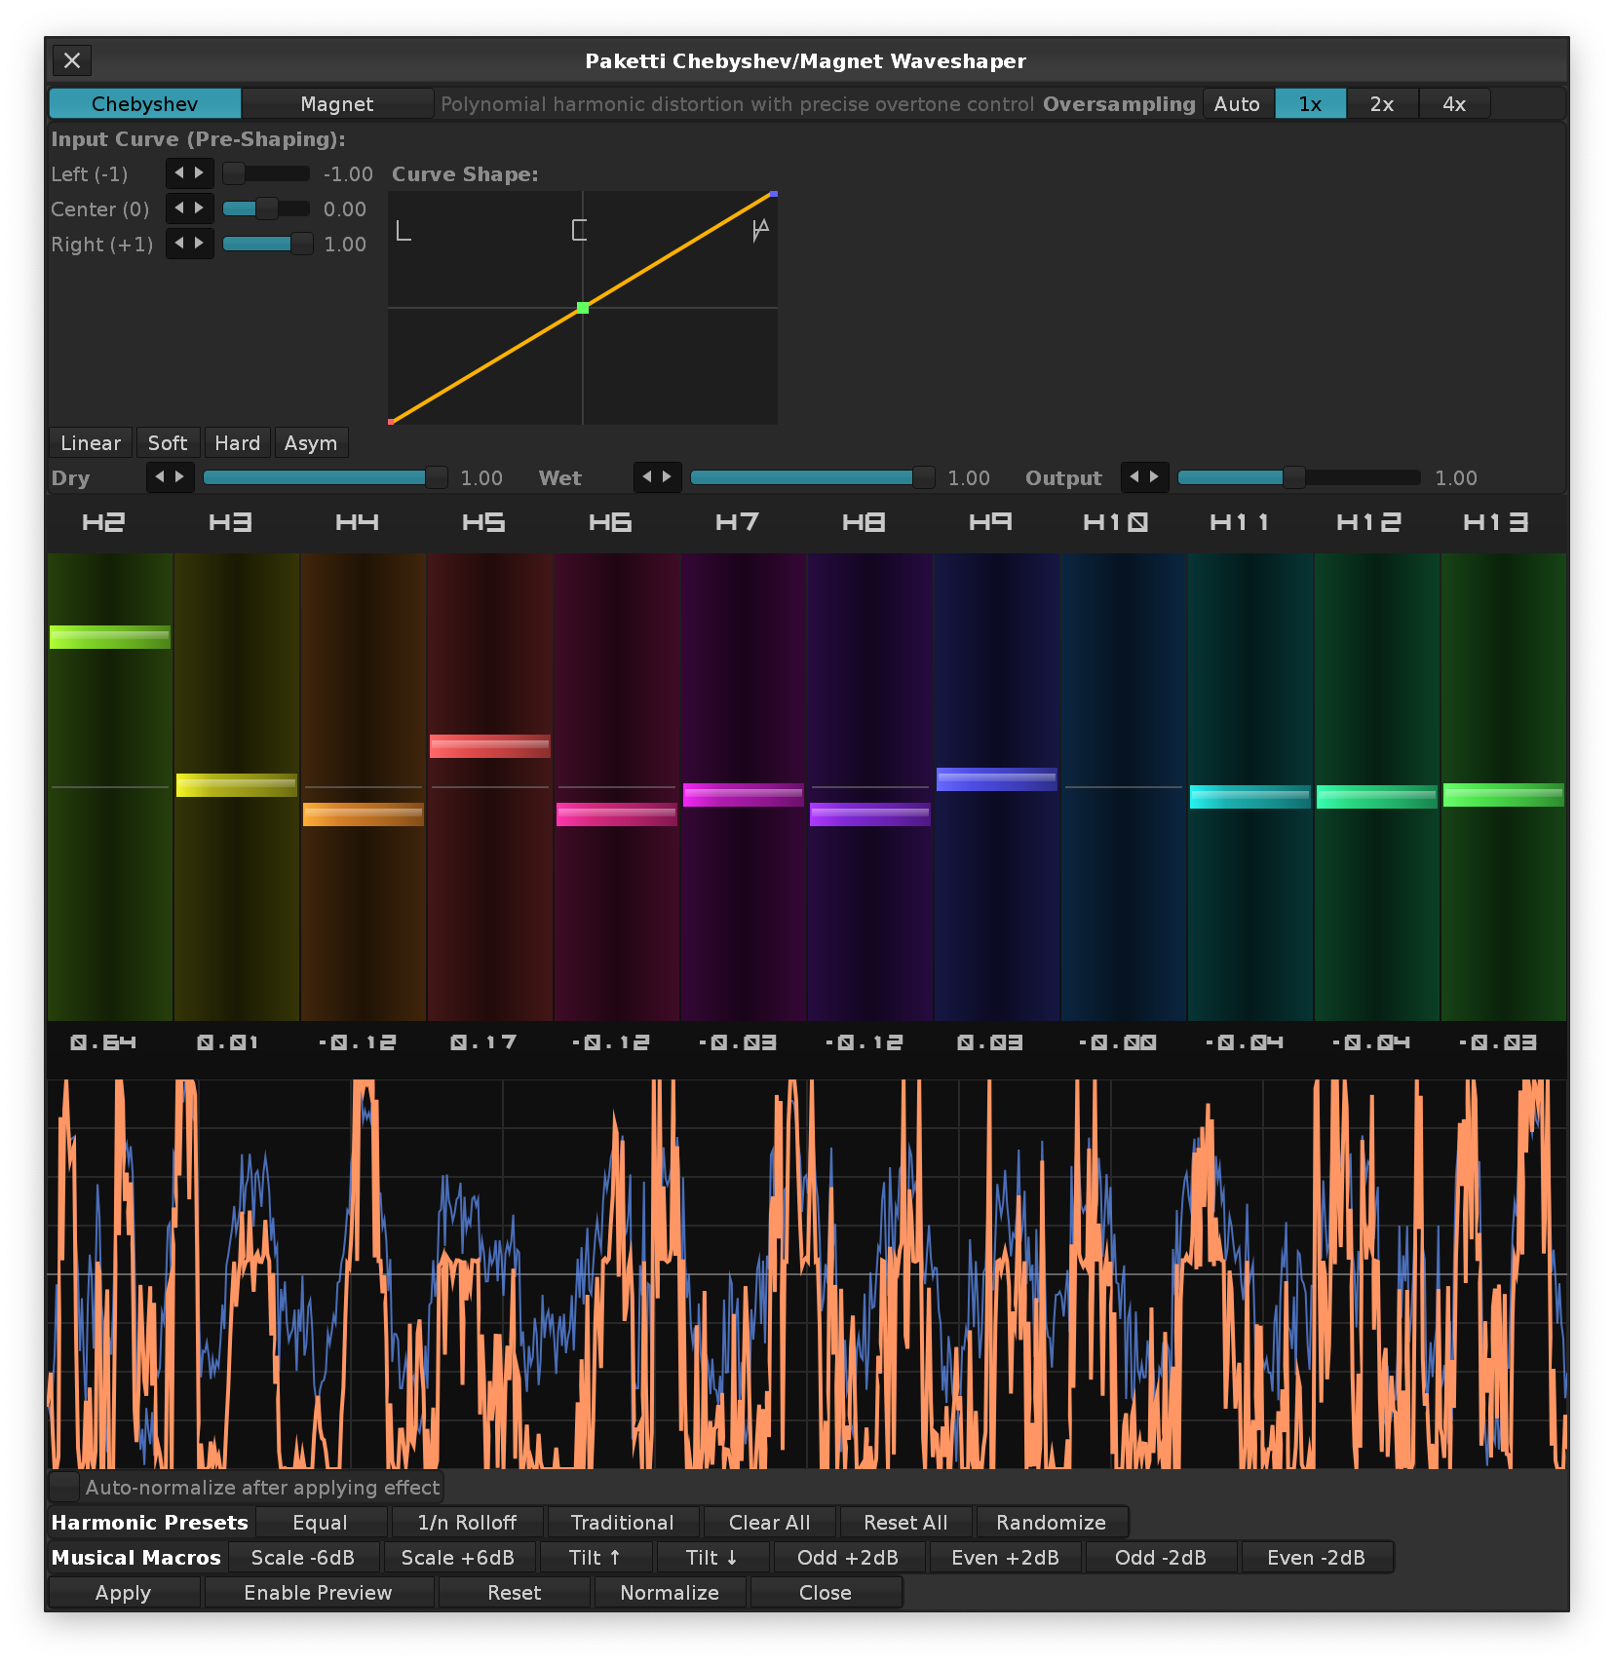Click the right arrow of the Center (0) stepper
This screenshot has height=1664, width=1614.
pos(200,208)
